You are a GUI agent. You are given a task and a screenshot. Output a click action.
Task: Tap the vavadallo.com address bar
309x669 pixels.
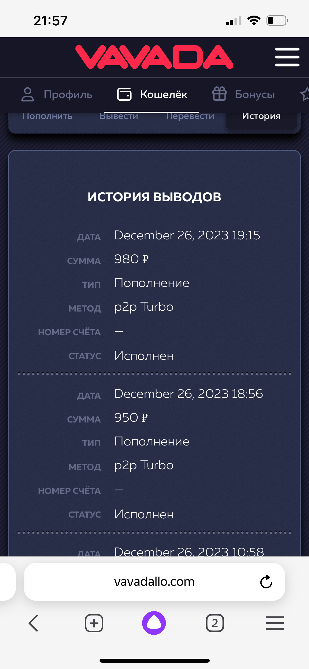point(154,582)
